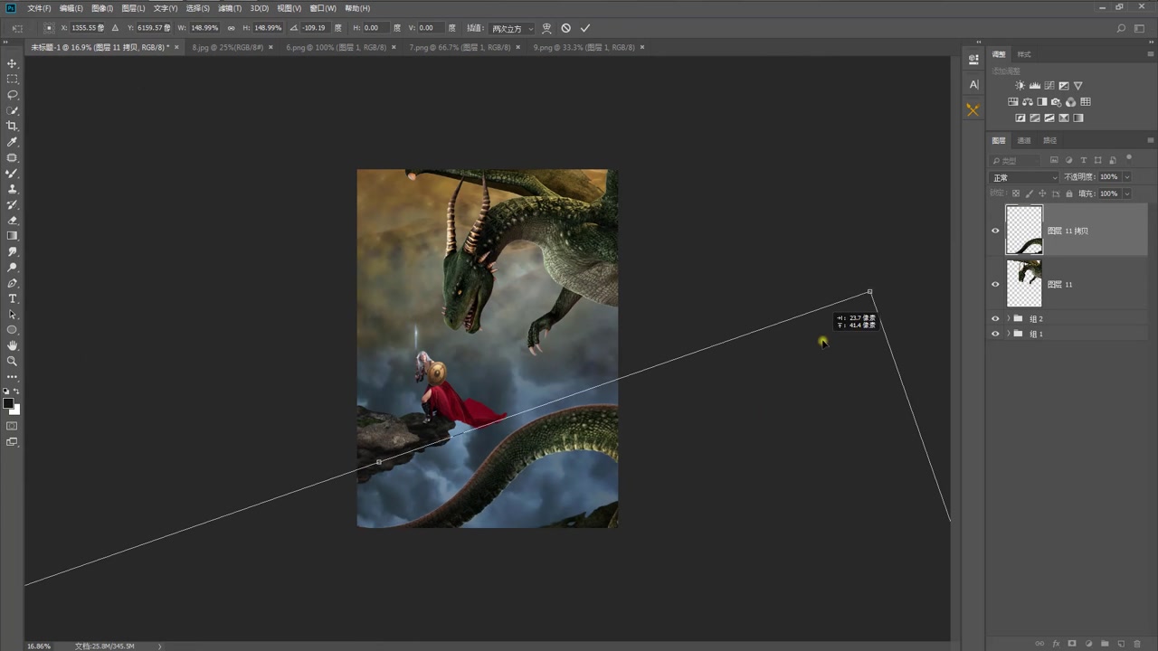Select the Hand tool

[x=13, y=345]
